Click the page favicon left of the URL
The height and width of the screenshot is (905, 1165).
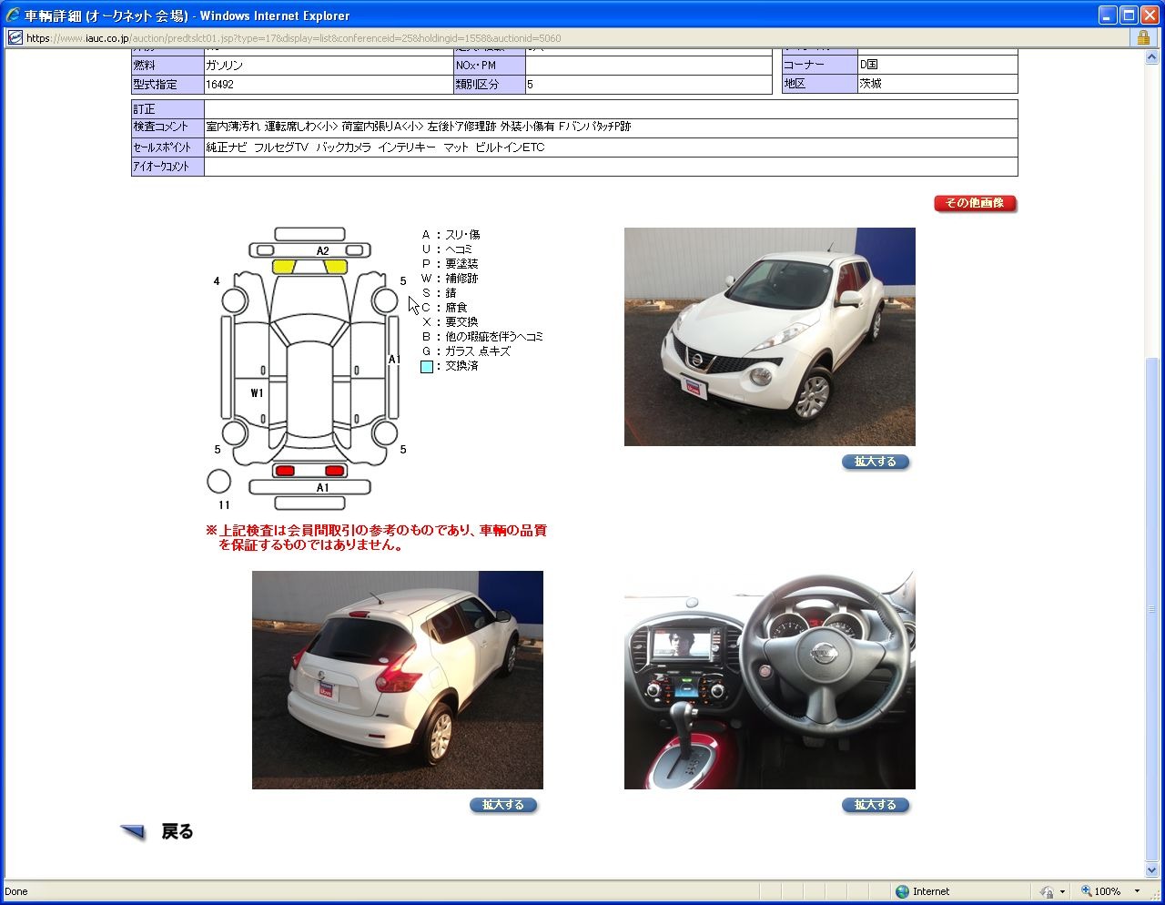[x=15, y=37]
